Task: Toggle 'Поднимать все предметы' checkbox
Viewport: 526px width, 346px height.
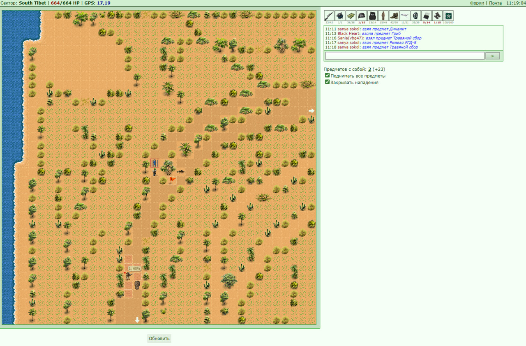Action: click(327, 76)
